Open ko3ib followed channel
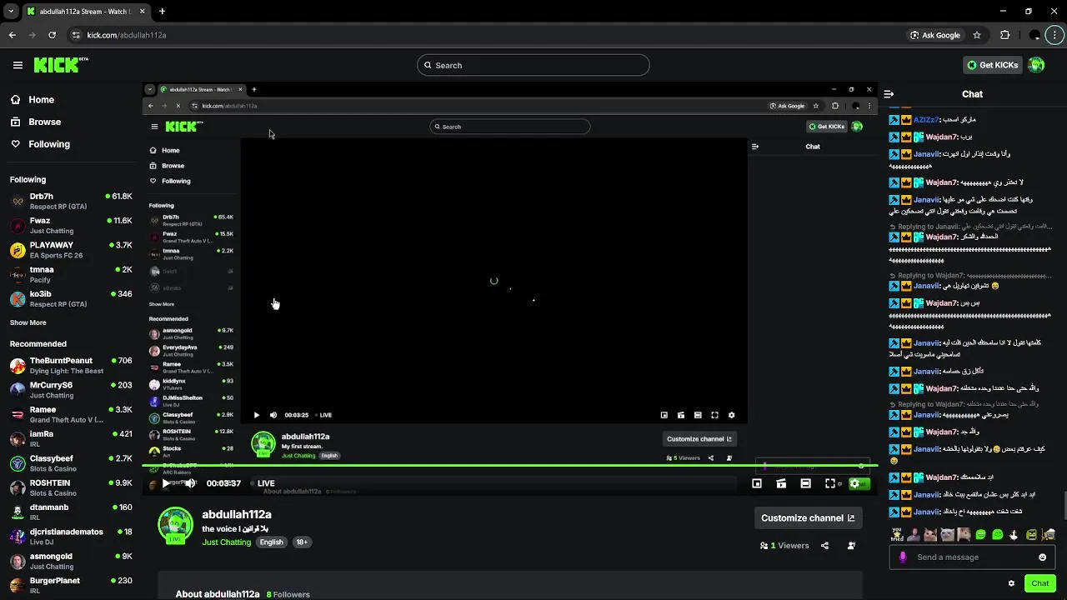The width and height of the screenshot is (1067, 600). point(70,299)
